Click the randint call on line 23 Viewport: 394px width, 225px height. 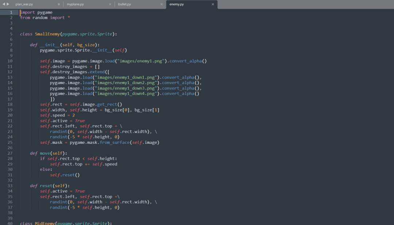click(58, 131)
